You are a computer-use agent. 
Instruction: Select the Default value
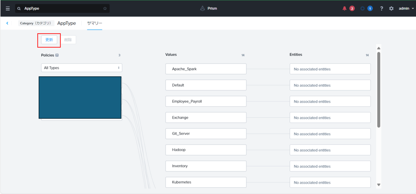[x=206, y=85]
